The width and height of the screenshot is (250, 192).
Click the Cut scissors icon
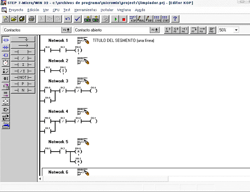point(41,19)
